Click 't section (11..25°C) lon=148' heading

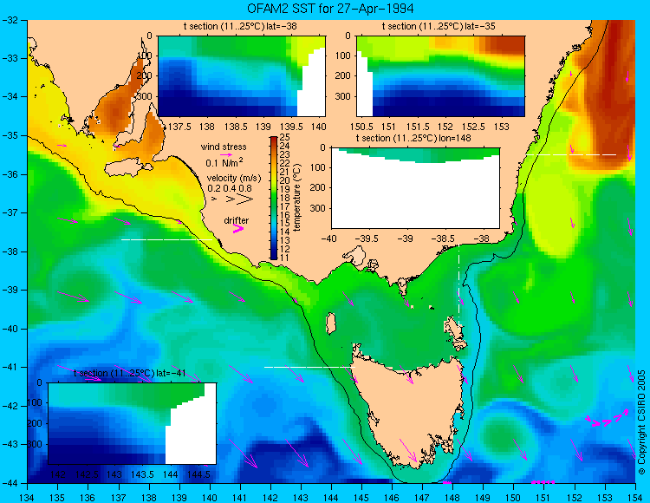pyautogui.click(x=413, y=138)
